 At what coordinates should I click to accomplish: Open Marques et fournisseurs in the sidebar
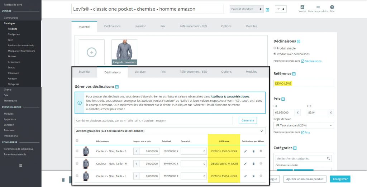point(21,51)
